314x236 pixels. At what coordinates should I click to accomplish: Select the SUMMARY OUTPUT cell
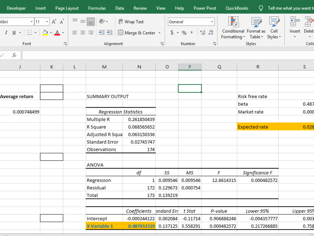(x=104, y=96)
